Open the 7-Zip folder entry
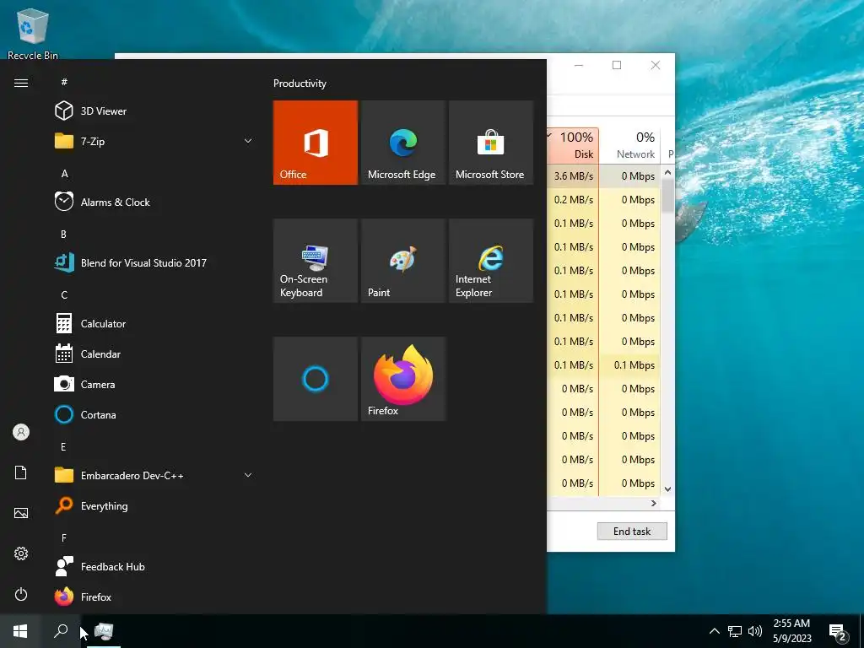 152,141
